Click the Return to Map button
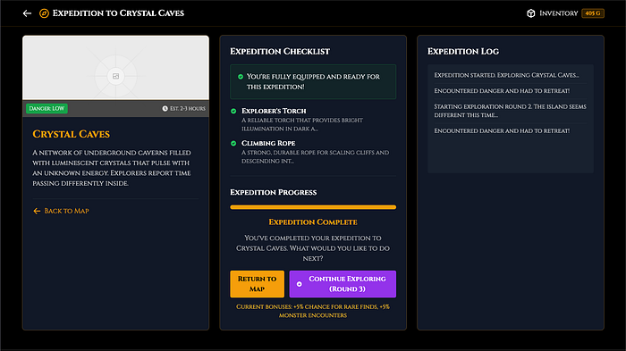Viewport: 626px width, 351px height. (x=258, y=284)
